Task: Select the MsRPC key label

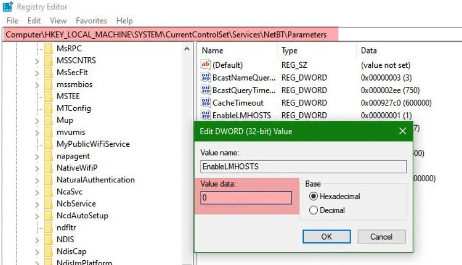Action: coord(69,48)
